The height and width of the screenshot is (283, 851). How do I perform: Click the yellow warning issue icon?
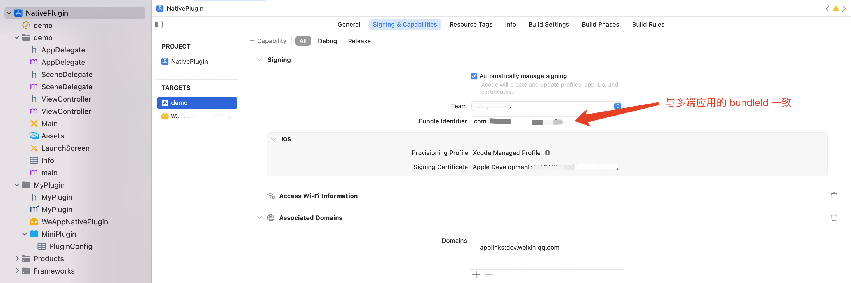click(x=836, y=9)
